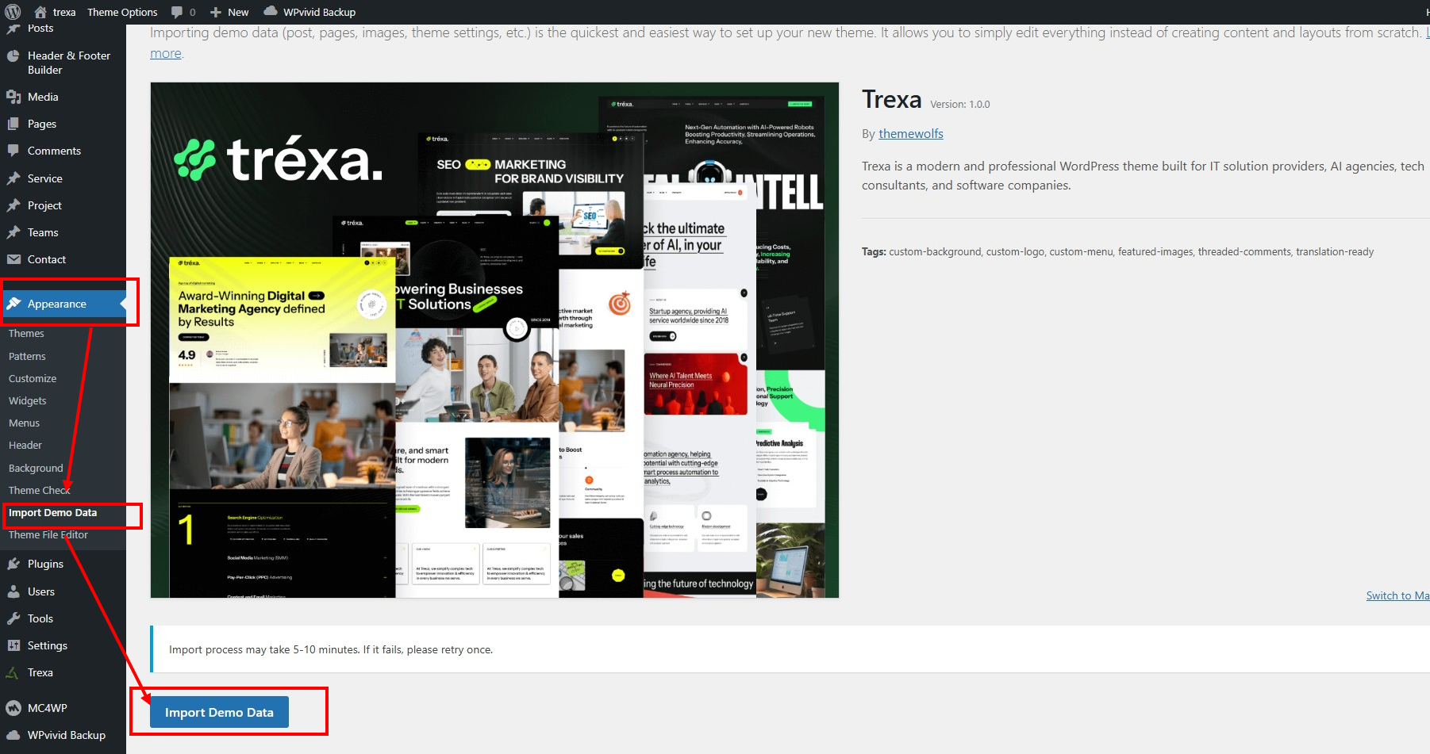This screenshot has width=1430, height=754.
Task: Open the New content dropdown in admin bar
Action: point(229,12)
